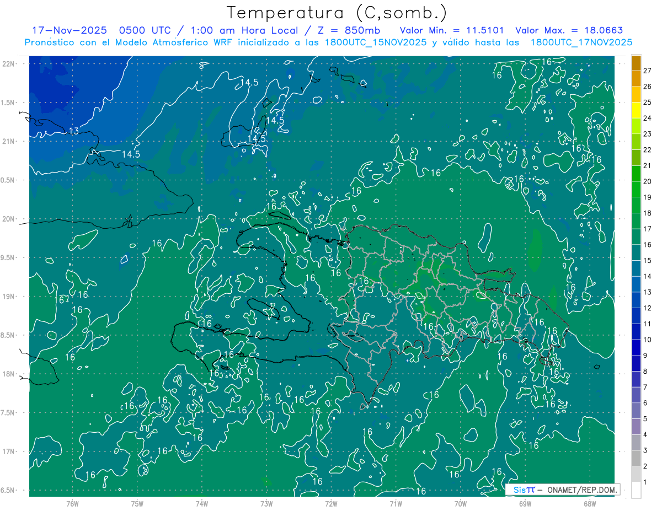Click the gray swatch between 2 and 3
Viewport: 662px width, 511px height.
click(636, 459)
